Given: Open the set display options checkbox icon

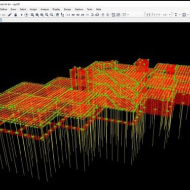Looking at the screenshot, I should (119, 15).
